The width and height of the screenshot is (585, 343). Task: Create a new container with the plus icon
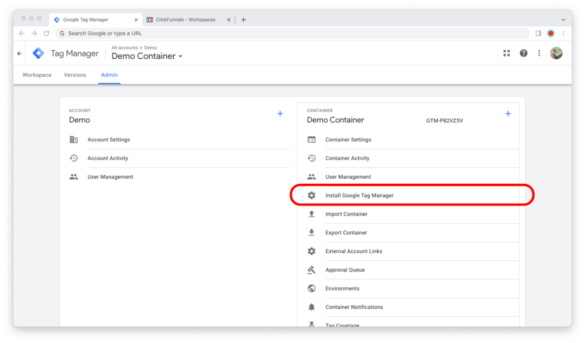coord(508,114)
